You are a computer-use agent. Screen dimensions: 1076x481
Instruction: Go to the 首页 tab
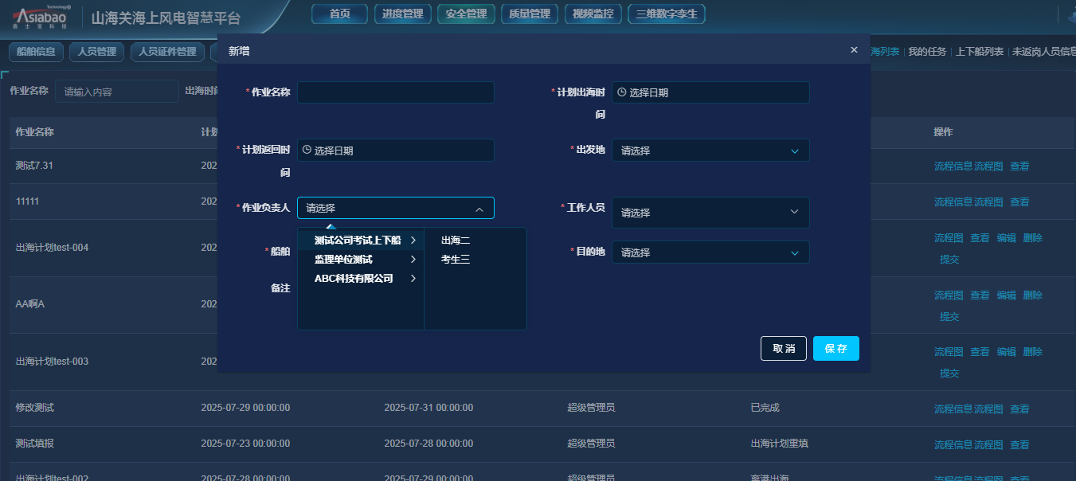click(340, 14)
